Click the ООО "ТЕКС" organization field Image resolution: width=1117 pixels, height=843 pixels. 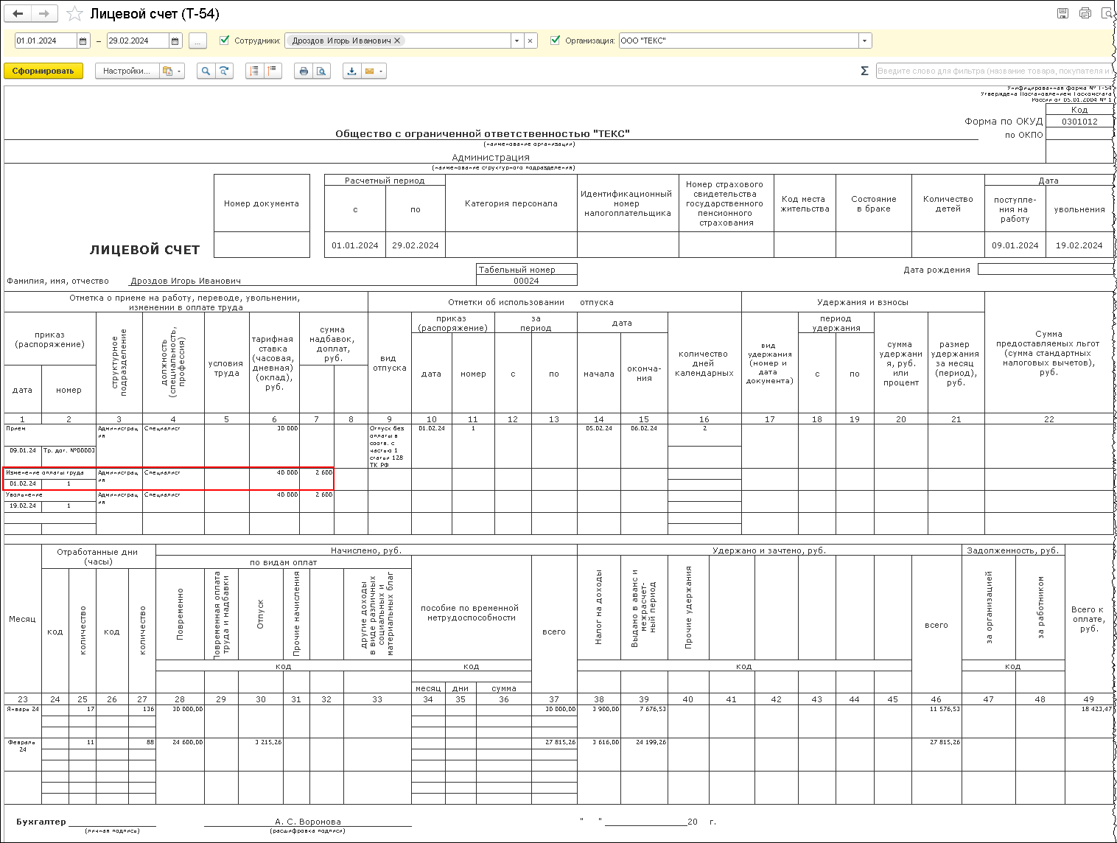tap(738, 41)
